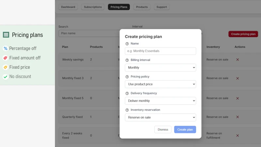Select the Pricing Plans tab
Screen dimensions: 261x147
(x=119, y=7)
